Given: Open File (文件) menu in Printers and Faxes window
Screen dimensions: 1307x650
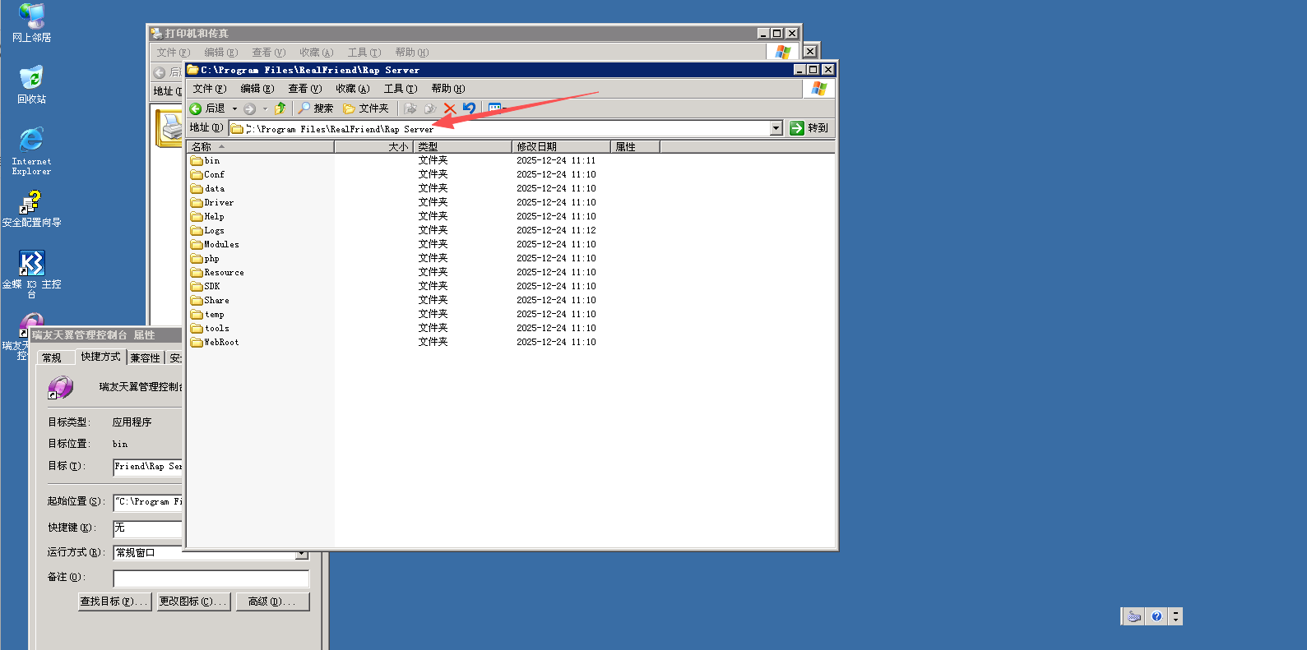Looking at the screenshot, I should click(x=173, y=53).
